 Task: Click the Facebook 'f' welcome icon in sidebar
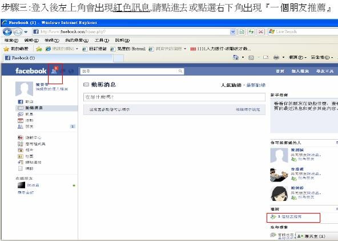20,101
